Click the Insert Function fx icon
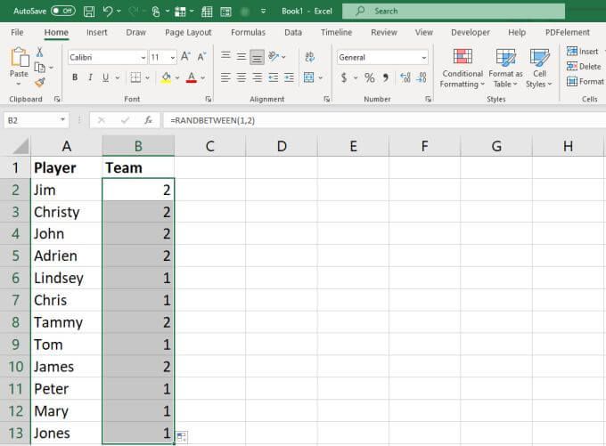Image resolution: width=606 pixels, height=446 pixels. 145,119
